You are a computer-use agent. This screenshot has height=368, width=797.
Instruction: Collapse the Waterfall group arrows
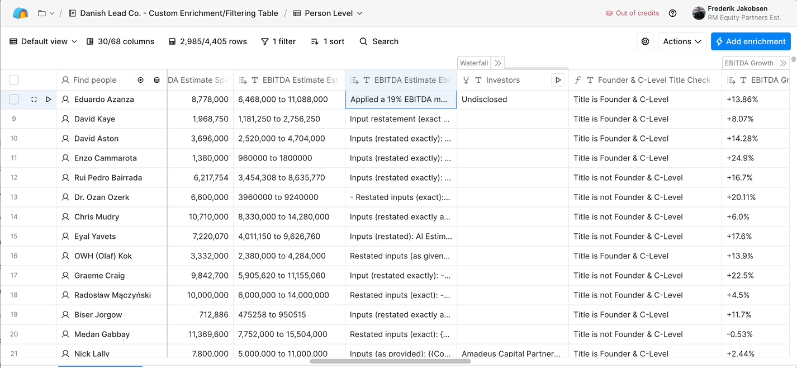pyautogui.click(x=498, y=63)
